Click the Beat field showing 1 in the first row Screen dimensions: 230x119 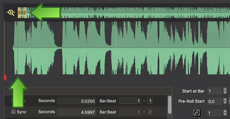coord(149,101)
